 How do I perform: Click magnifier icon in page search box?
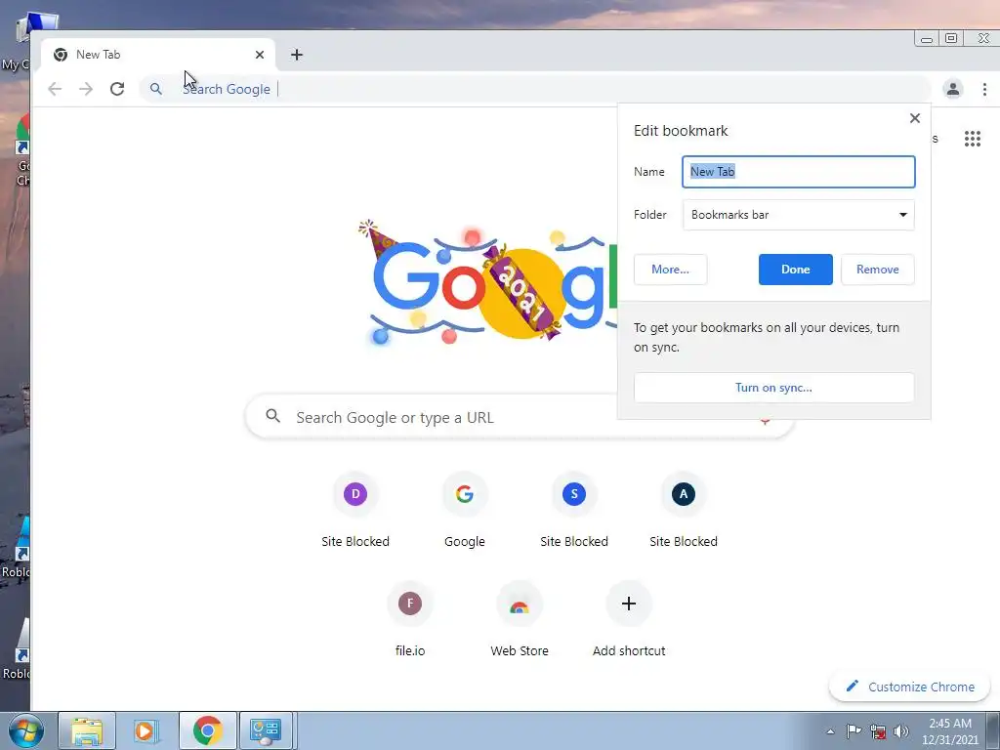coord(273,416)
